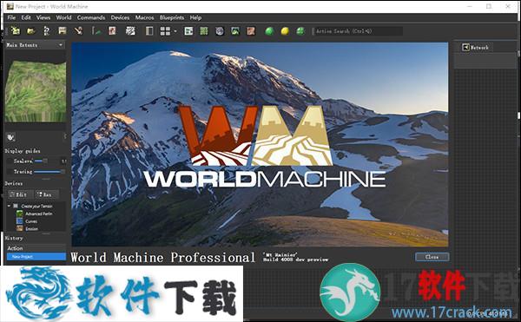Open the Edit menu
Viewport: 521px width, 322px height.
click(x=26, y=17)
